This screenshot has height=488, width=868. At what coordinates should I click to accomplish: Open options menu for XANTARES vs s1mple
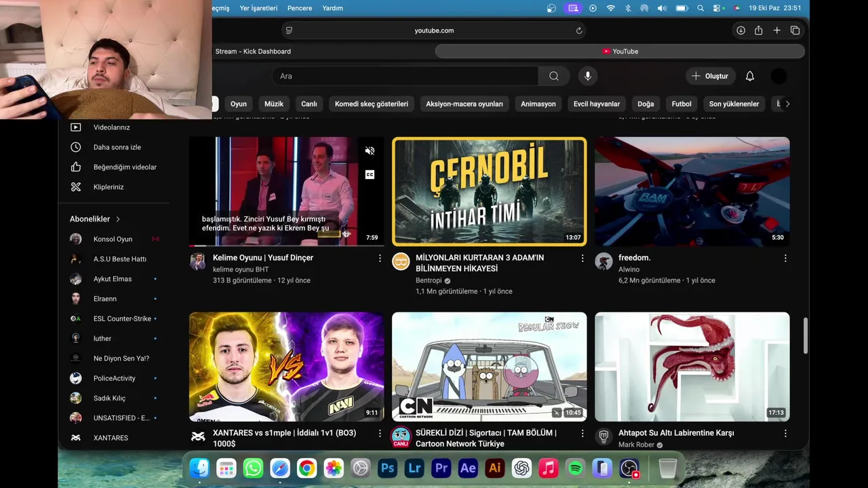pos(380,433)
